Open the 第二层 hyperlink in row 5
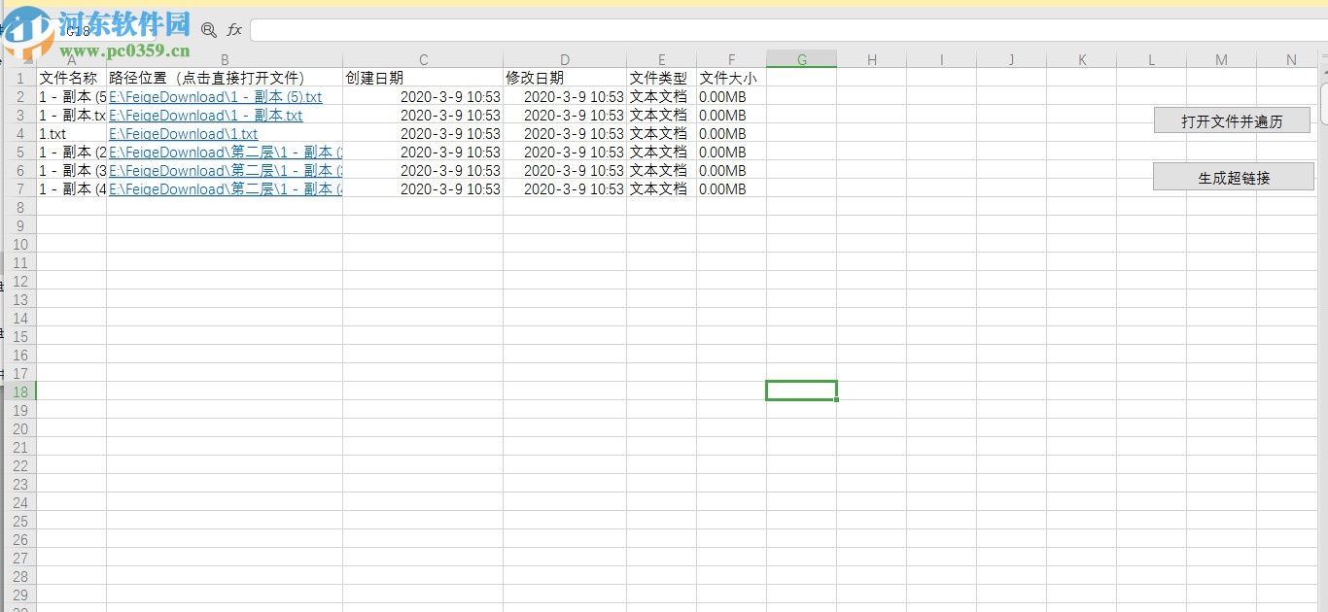This screenshot has width=1328, height=612. point(225,153)
